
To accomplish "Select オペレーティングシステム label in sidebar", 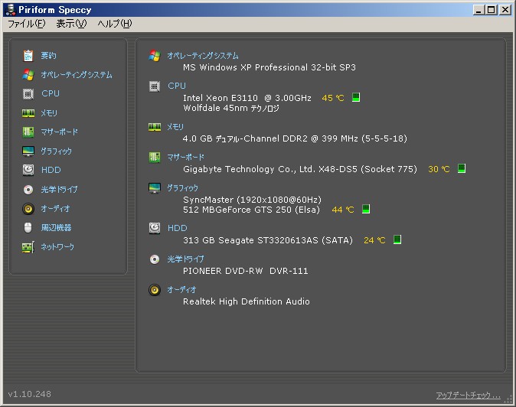I will click(x=77, y=75).
